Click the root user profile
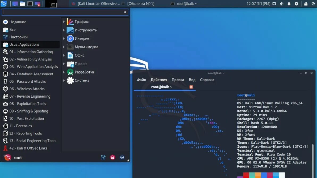 point(12,158)
